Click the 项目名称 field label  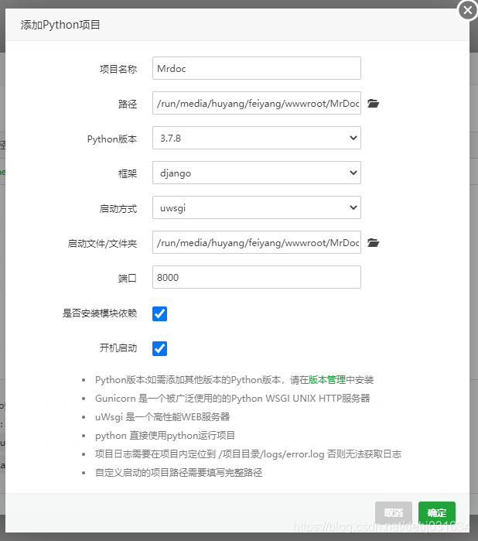click(118, 70)
